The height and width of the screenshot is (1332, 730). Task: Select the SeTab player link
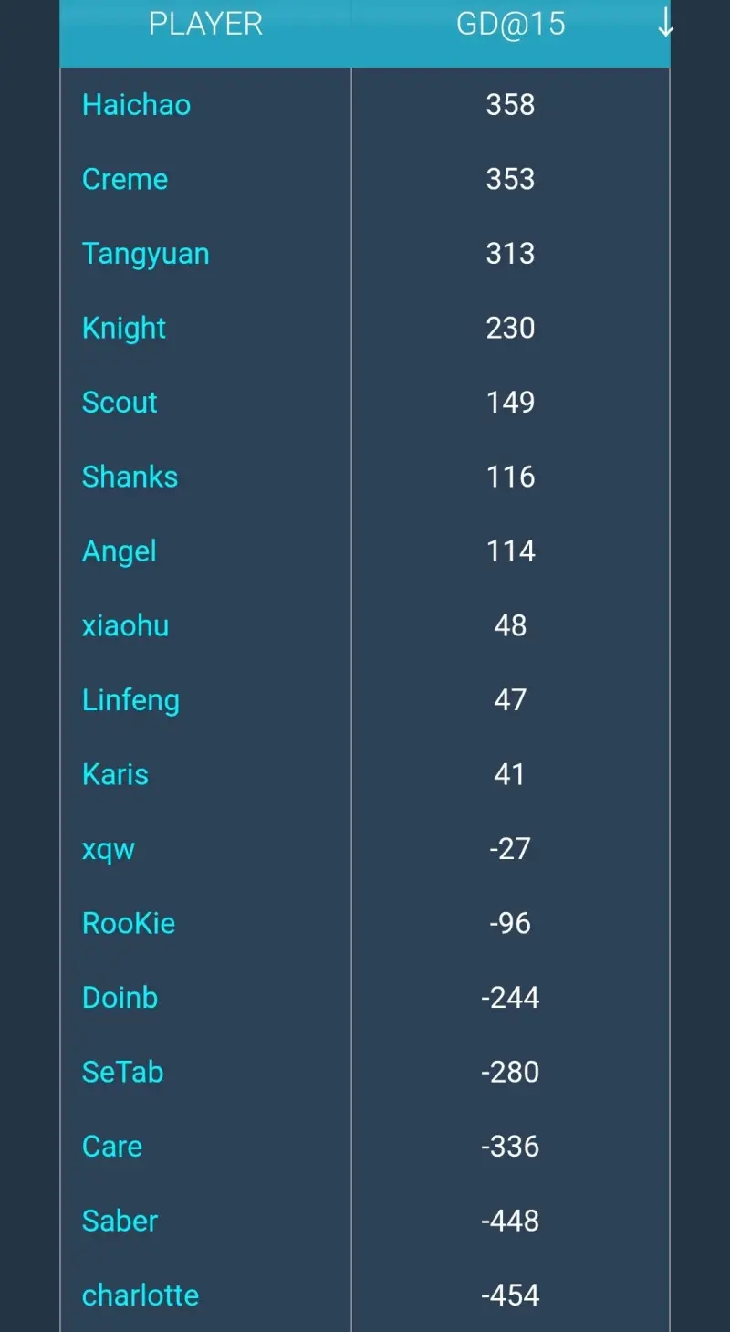pyautogui.click(x=122, y=1072)
